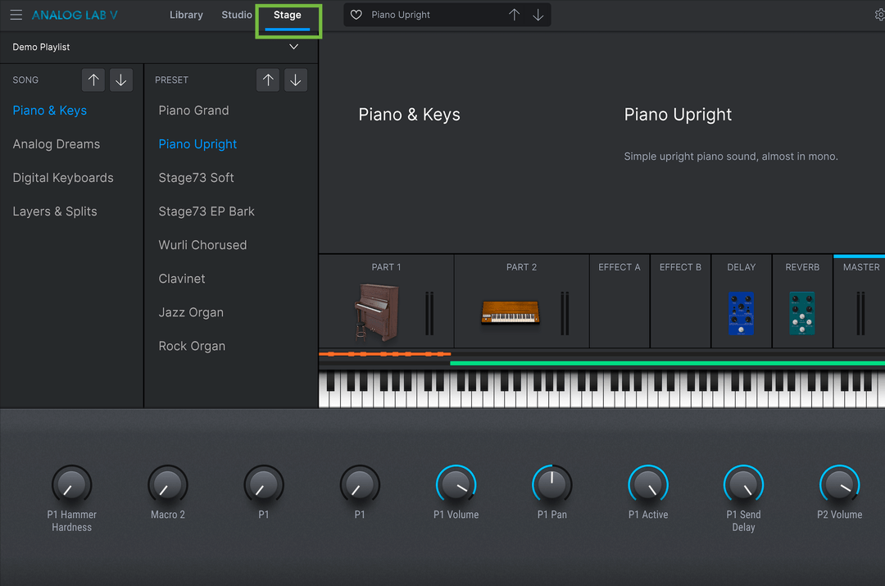Click the REVERB header label

[802, 267]
